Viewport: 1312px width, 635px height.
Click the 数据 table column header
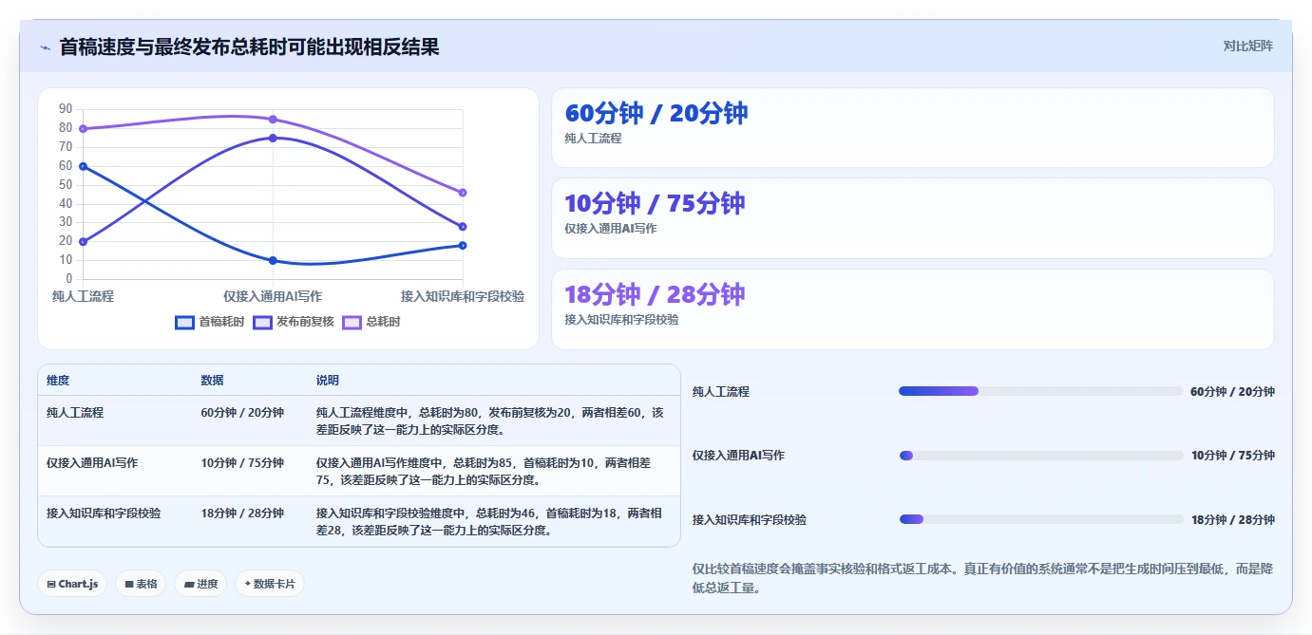(212, 380)
